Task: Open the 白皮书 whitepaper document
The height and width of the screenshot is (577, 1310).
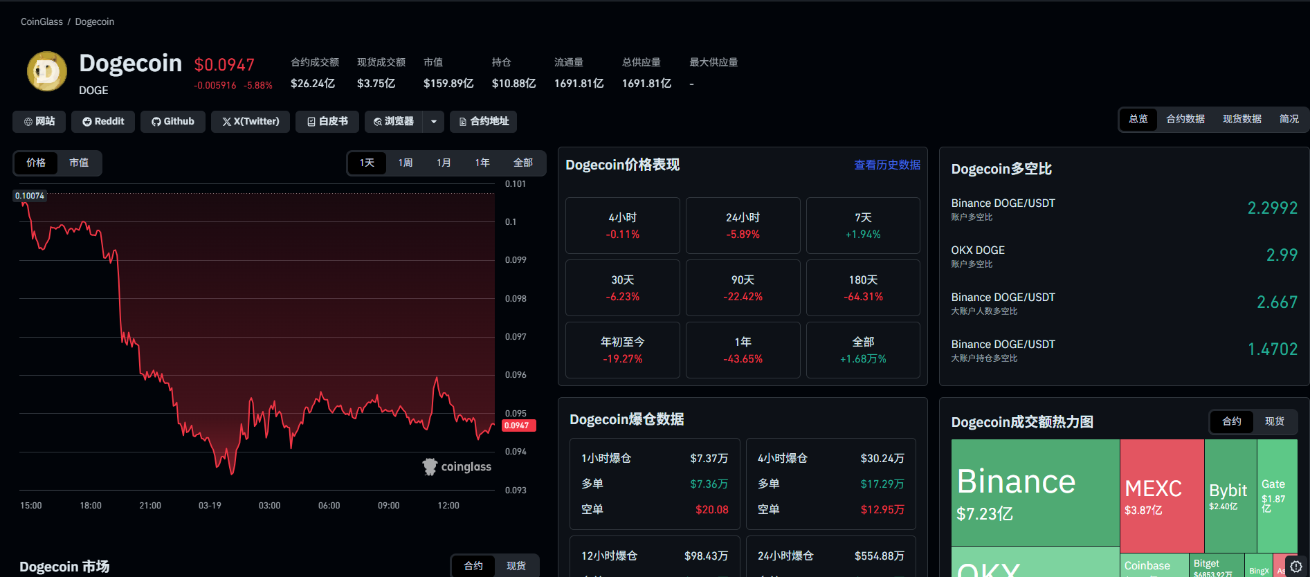Action: pos(327,122)
